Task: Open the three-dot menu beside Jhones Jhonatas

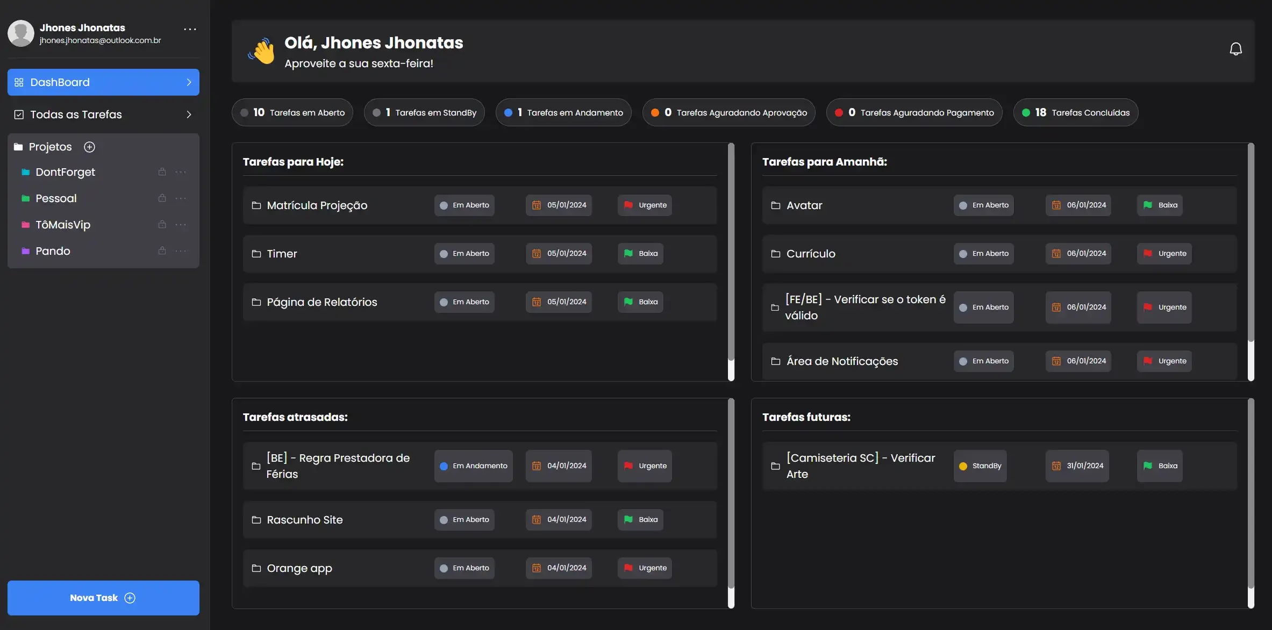Action: (190, 29)
